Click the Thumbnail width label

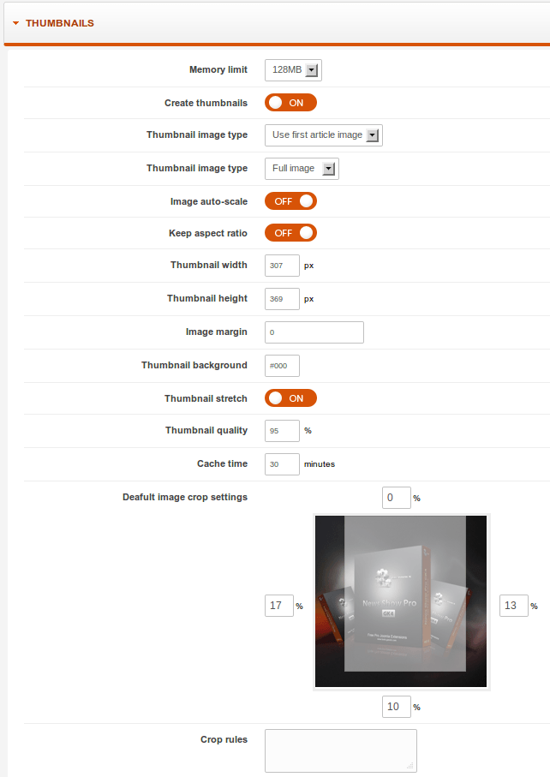[x=208, y=265]
